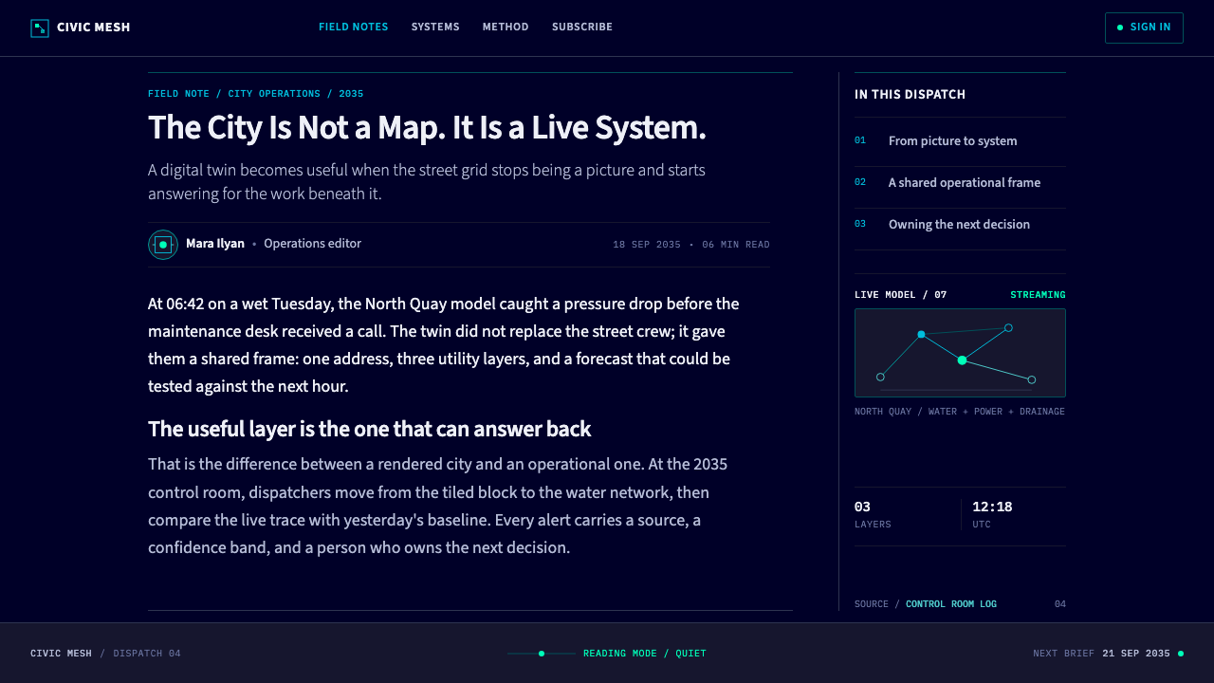
Task: Click the '04' number beside source
Action: click(x=1060, y=604)
